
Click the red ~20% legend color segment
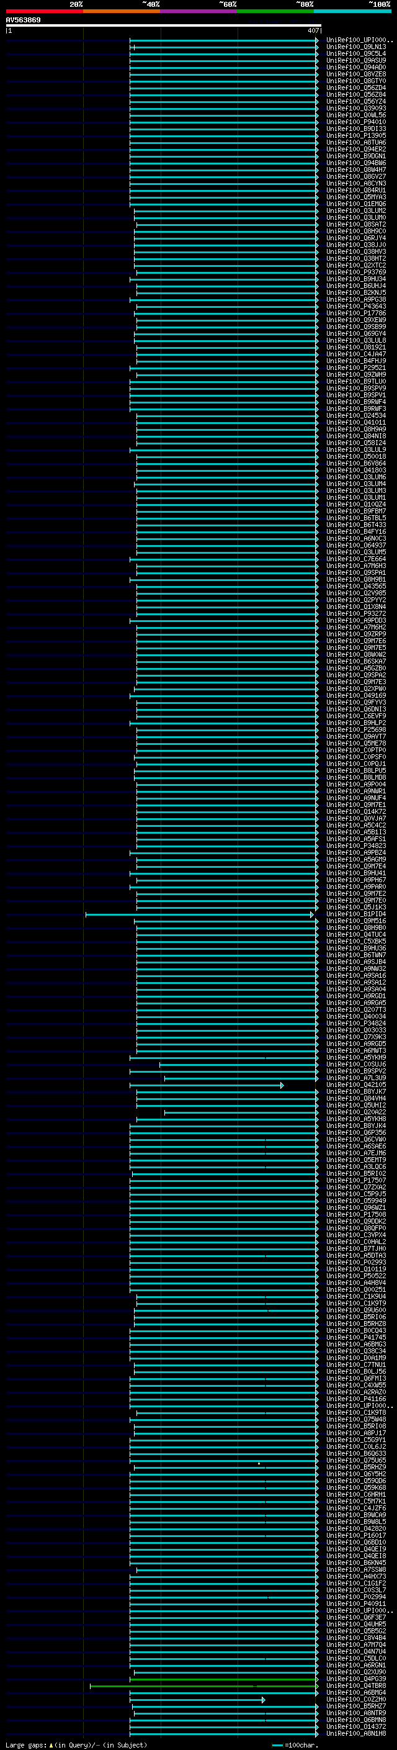(x=44, y=11)
